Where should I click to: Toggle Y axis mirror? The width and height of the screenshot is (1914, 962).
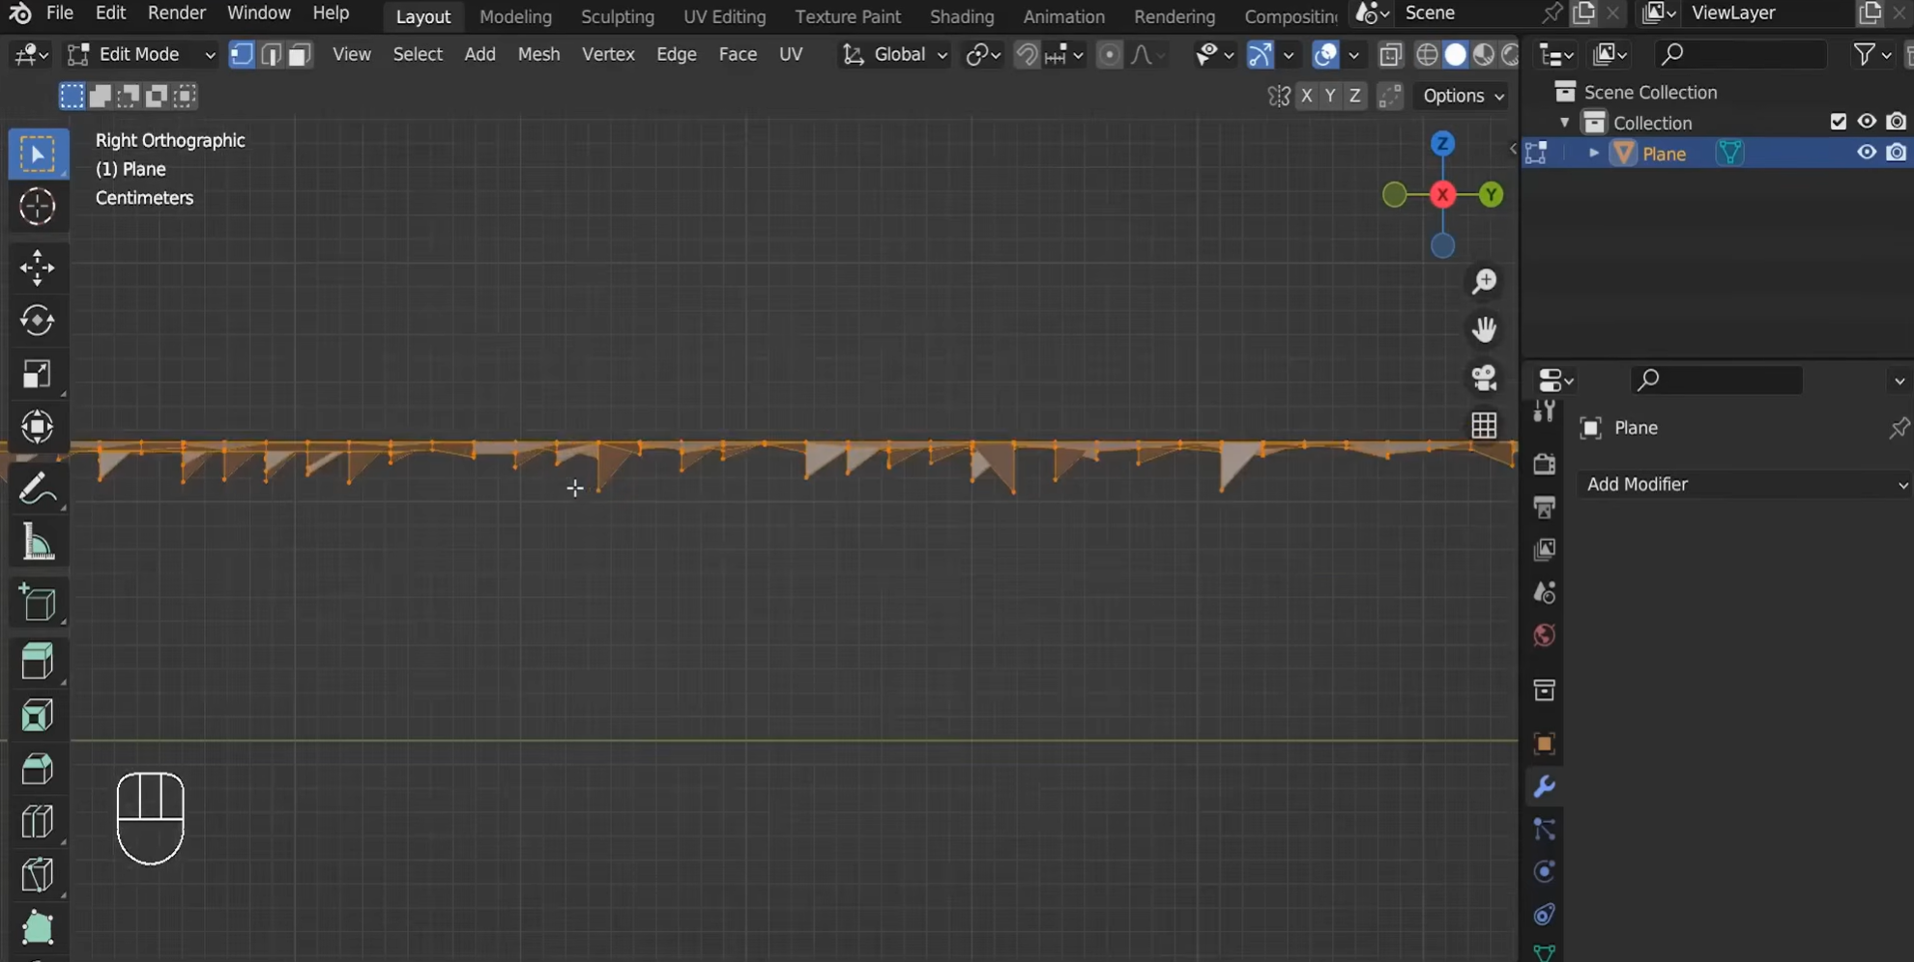pos(1331,96)
